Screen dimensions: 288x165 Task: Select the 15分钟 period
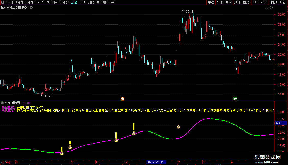40,2
